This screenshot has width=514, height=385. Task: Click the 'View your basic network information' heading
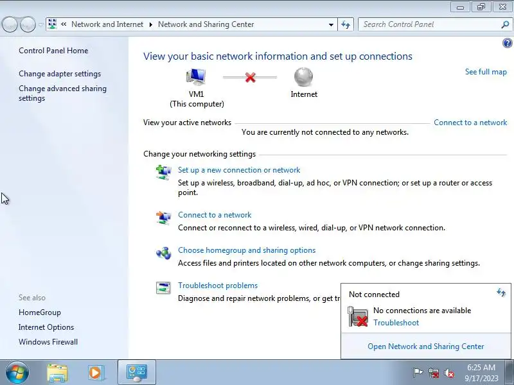(278, 56)
